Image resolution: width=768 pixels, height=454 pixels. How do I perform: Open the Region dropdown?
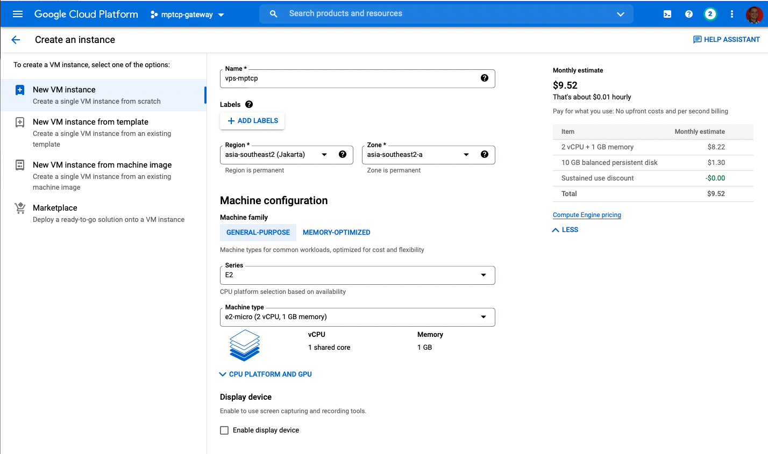click(x=287, y=155)
